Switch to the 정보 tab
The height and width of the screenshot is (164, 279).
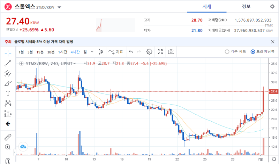tap(246, 7)
